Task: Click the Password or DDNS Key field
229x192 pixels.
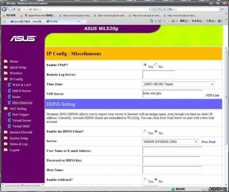Action: (x=171, y=160)
